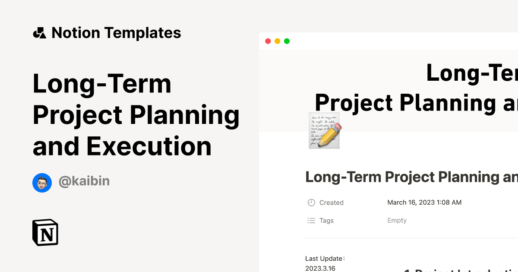Click the Created date March 16, 2023
Screen dimensions: 518x272
point(424,202)
